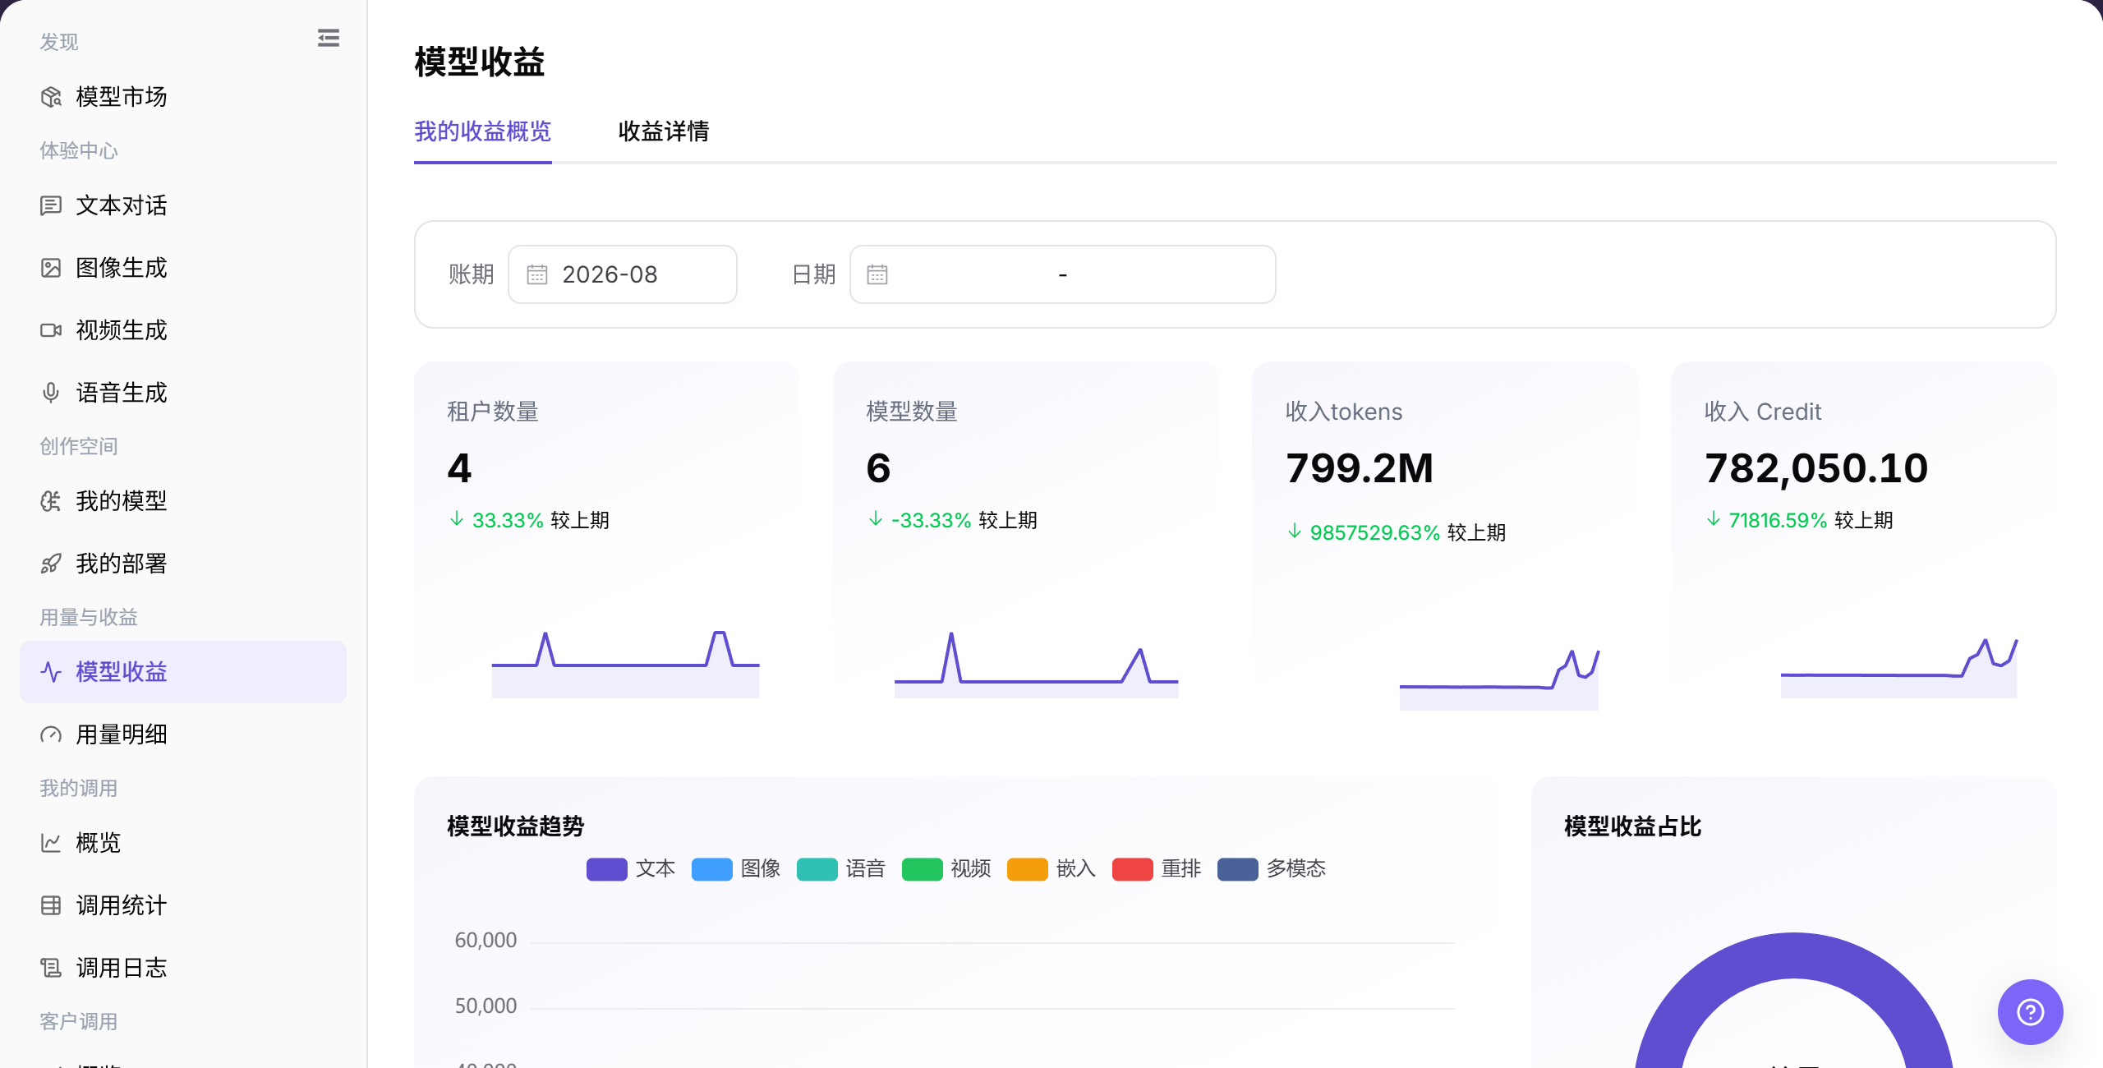Toggle 重排 legend swatch
The image size is (2103, 1068).
click(x=1132, y=869)
